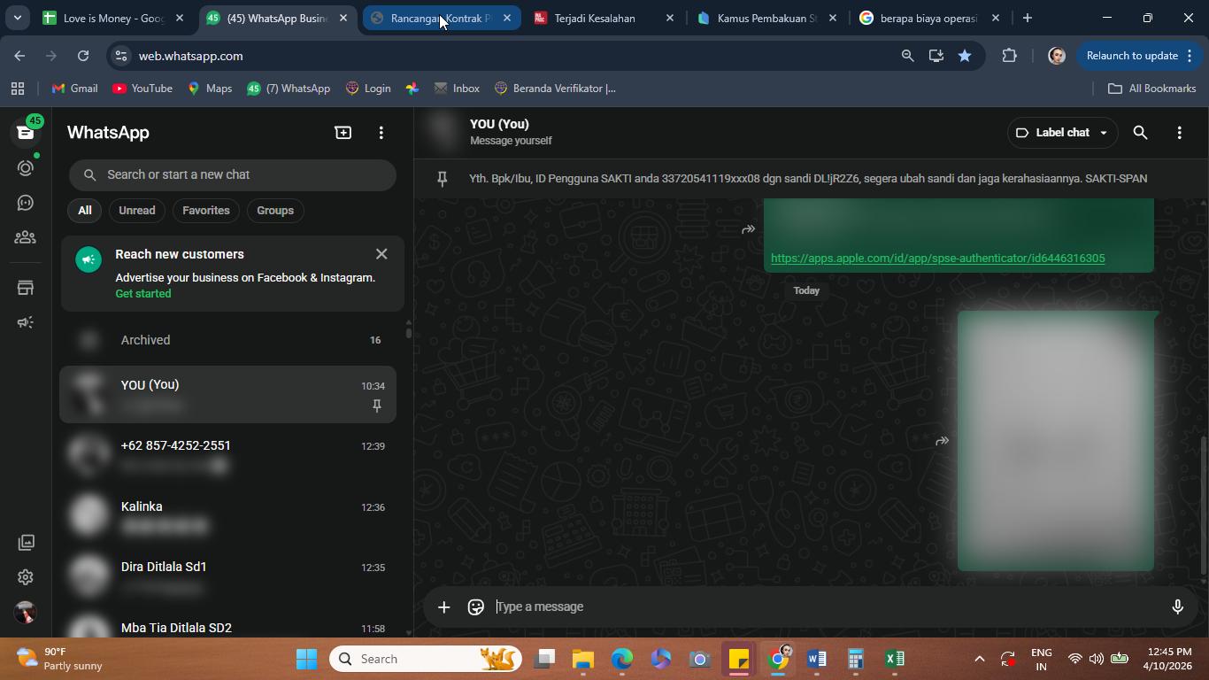This screenshot has height=680, width=1209.
Task: Bookmark this page with the star icon
Action: pos(965,56)
